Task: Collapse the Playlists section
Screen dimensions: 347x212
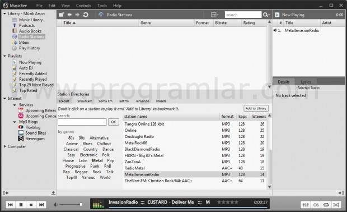Action: coord(4,56)
